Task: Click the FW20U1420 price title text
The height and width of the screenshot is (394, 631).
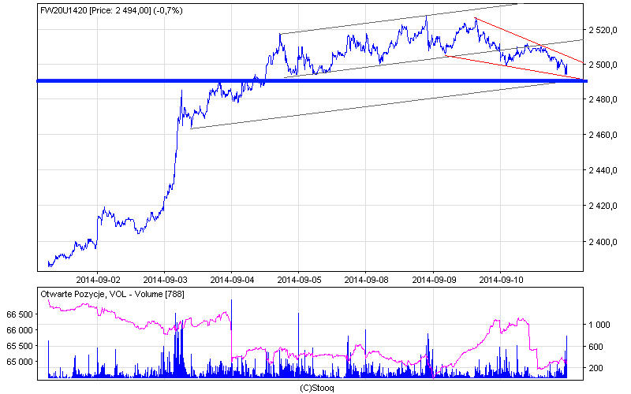Action: 111,11
